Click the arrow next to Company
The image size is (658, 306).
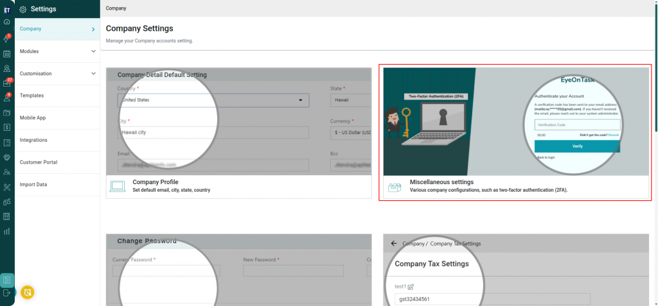[93, 29]
